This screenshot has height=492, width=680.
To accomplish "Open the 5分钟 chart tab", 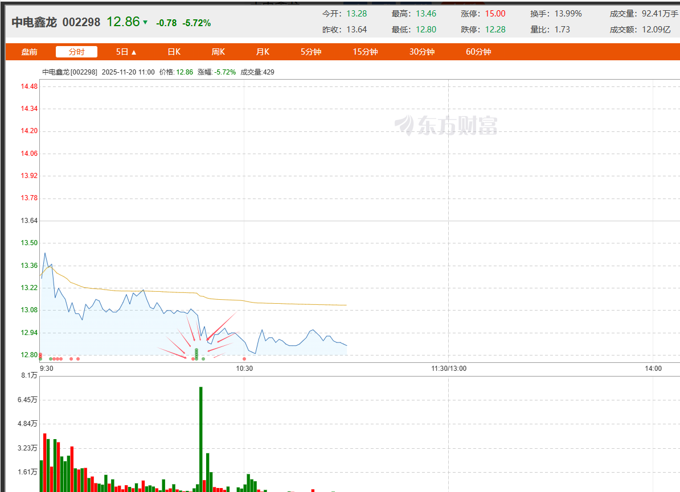I will click(x=311, y=52).
